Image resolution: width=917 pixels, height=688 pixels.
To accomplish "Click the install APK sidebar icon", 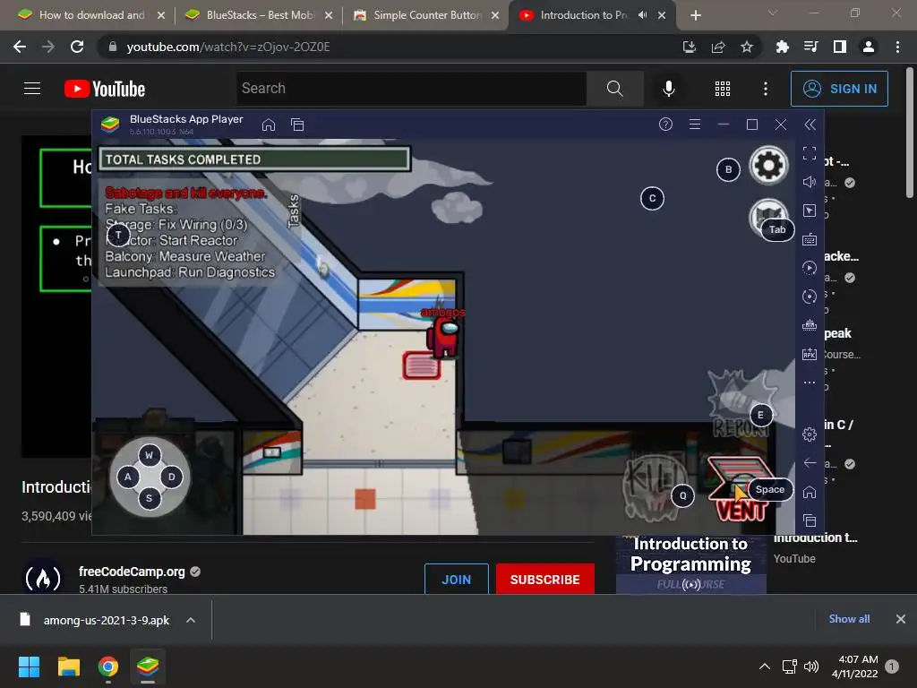I will [810, 354].
